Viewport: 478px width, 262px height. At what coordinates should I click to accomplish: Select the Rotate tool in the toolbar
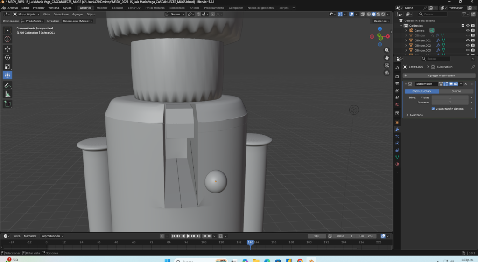[7, 57]
